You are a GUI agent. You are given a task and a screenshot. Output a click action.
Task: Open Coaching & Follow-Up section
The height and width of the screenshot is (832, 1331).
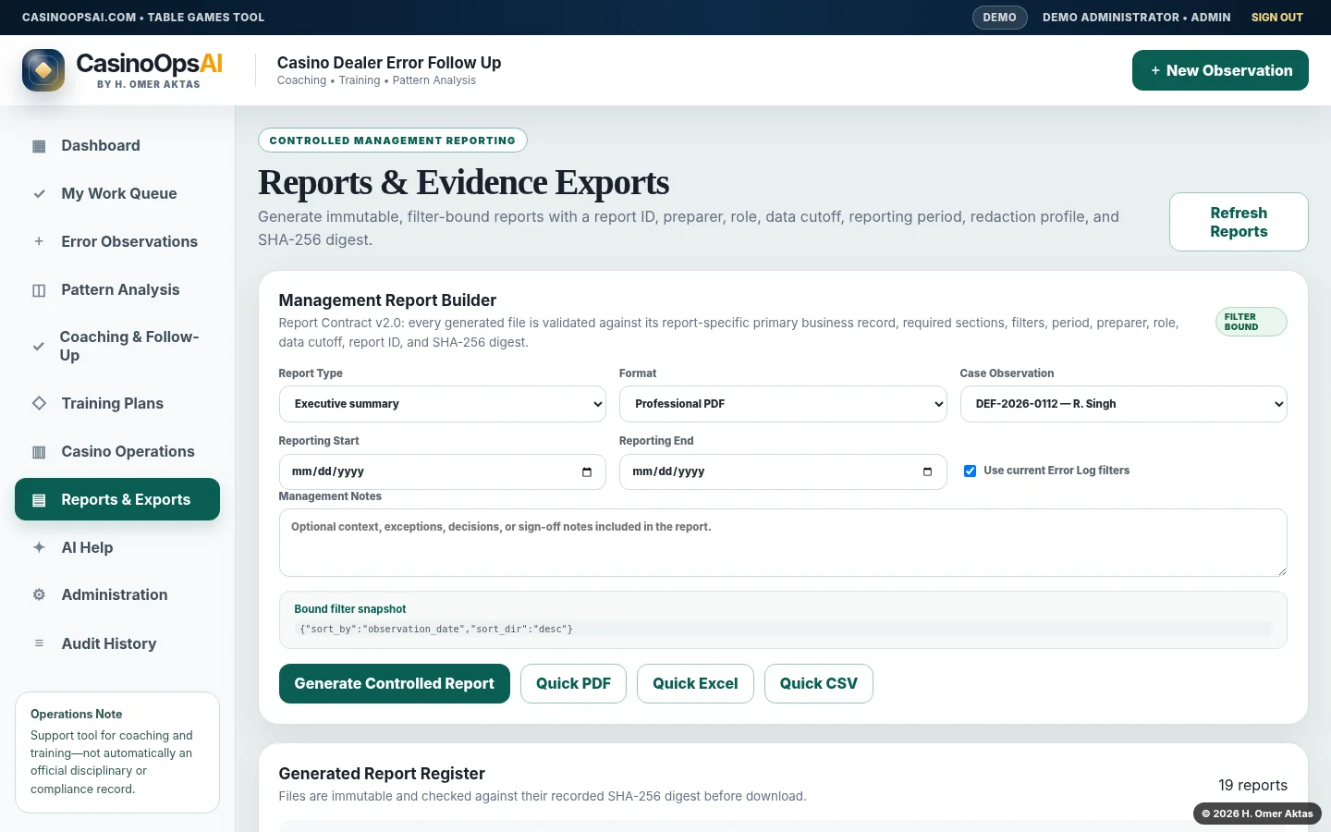117,347
